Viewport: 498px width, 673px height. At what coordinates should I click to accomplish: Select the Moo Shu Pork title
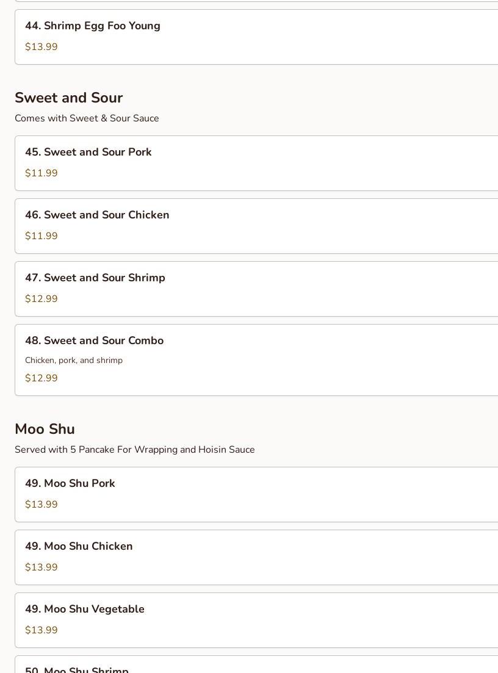click(70, 483)
